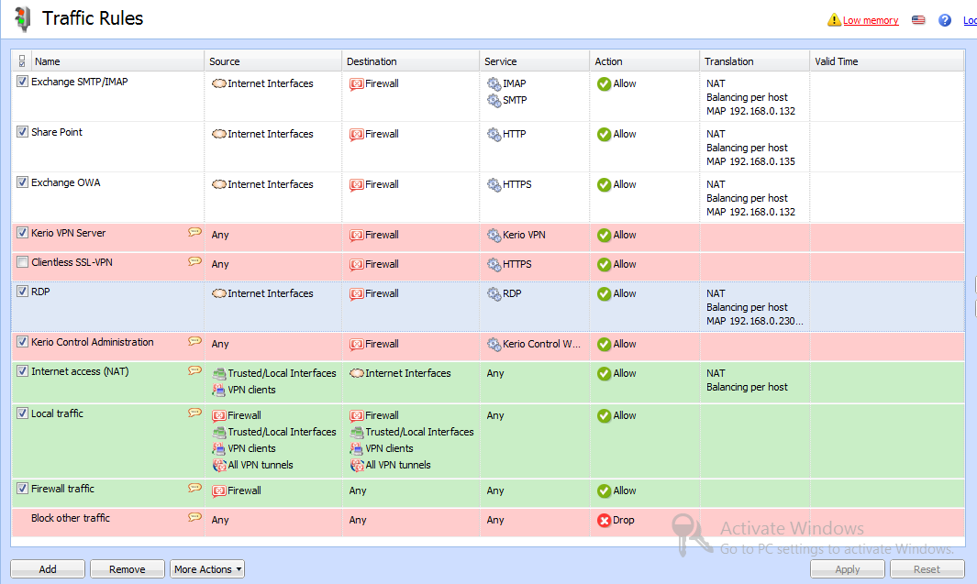Click All VPN tunnels icon in Local traffic source
The image size is (977, 584).
218,465
